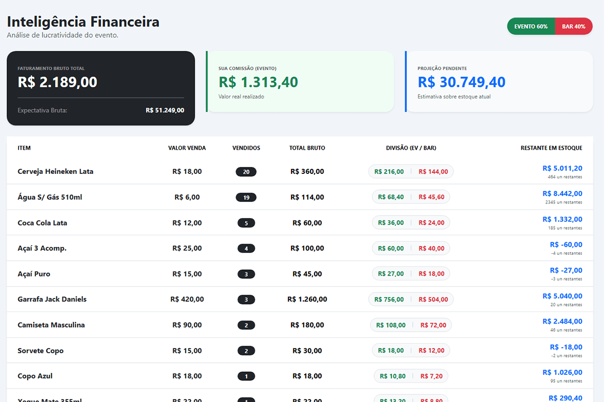
Task: Click the sold badge 19 for Água
Action: (246, 197)
